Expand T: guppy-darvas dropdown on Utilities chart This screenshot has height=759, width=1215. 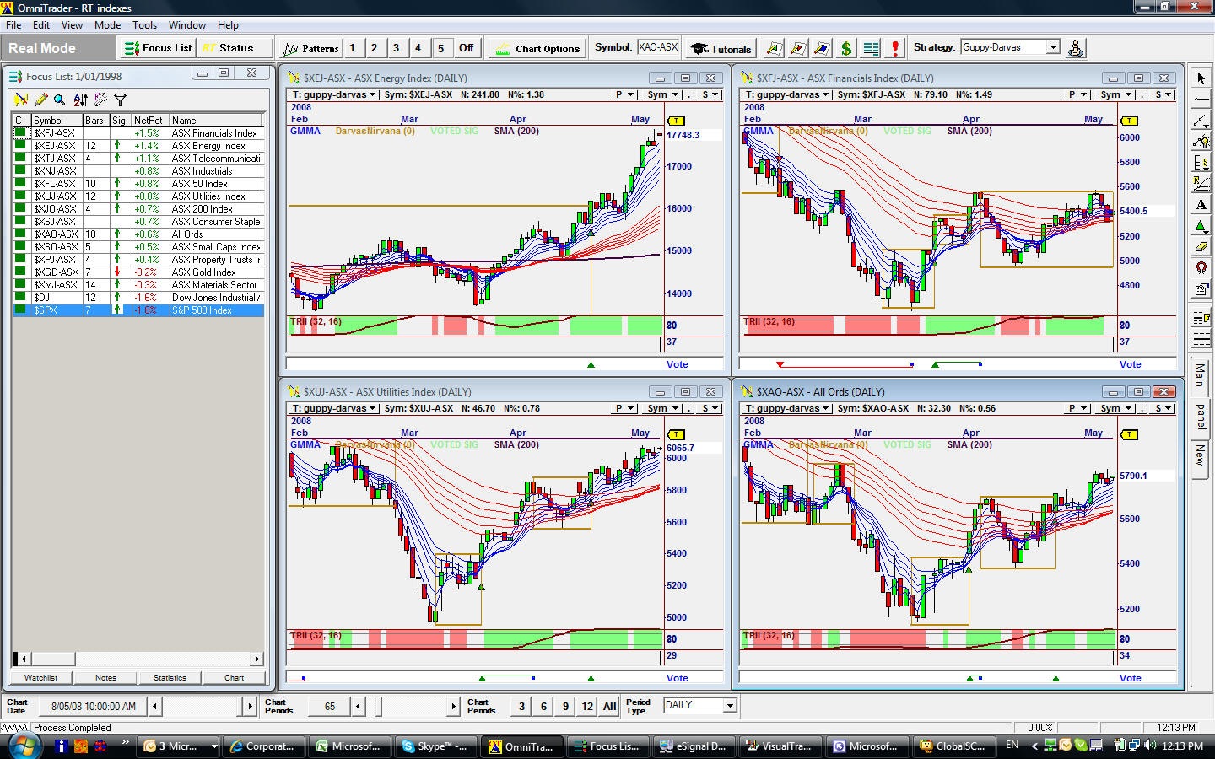(x=333, y=408)
